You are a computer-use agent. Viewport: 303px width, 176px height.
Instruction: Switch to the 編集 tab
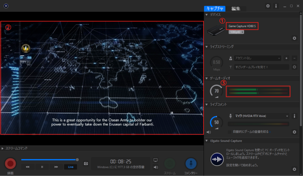[236, 9]
